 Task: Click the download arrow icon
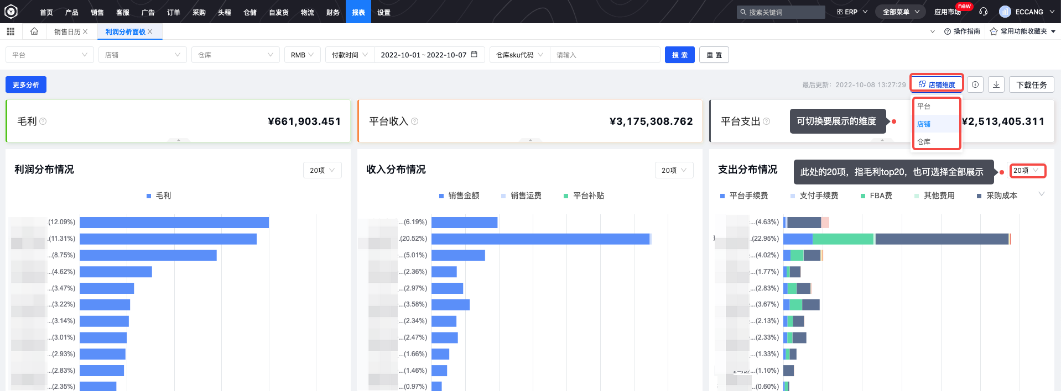tap(996, 84)
